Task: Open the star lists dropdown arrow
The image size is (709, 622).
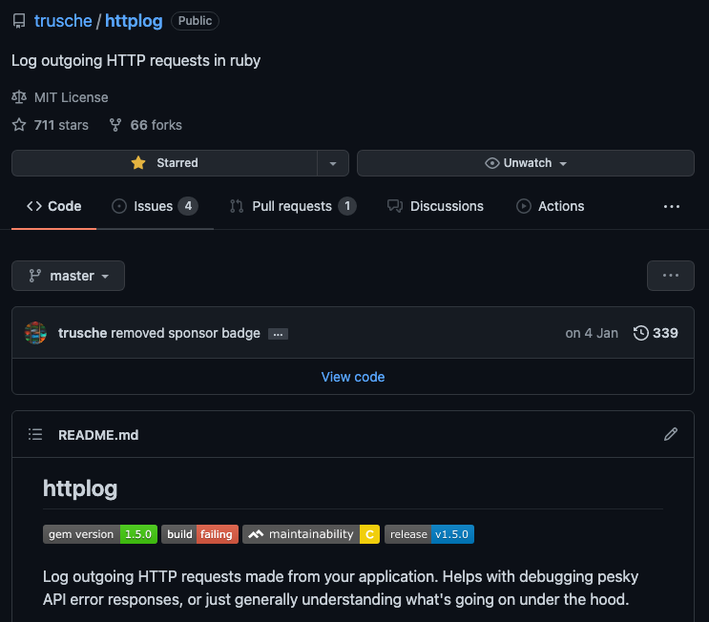Action: 333,163
